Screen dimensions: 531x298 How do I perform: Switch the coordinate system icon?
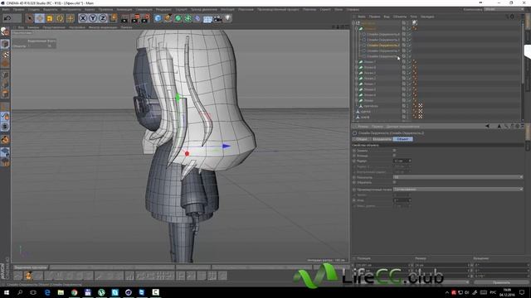pyautogui.click(x=113, y=18)
